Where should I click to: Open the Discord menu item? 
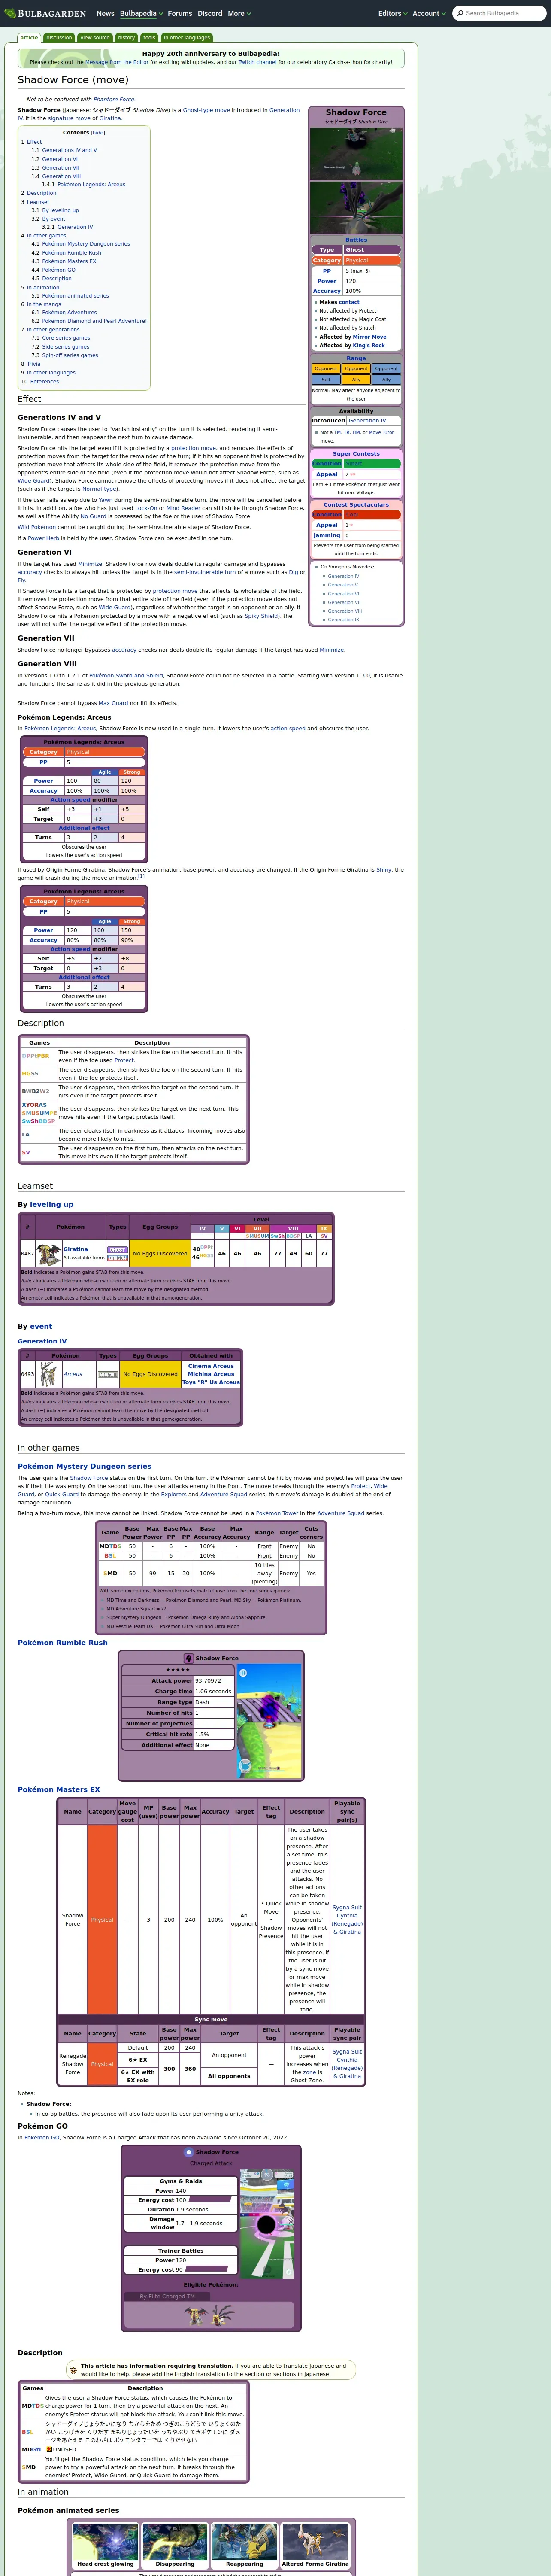(x=210, y=13)
